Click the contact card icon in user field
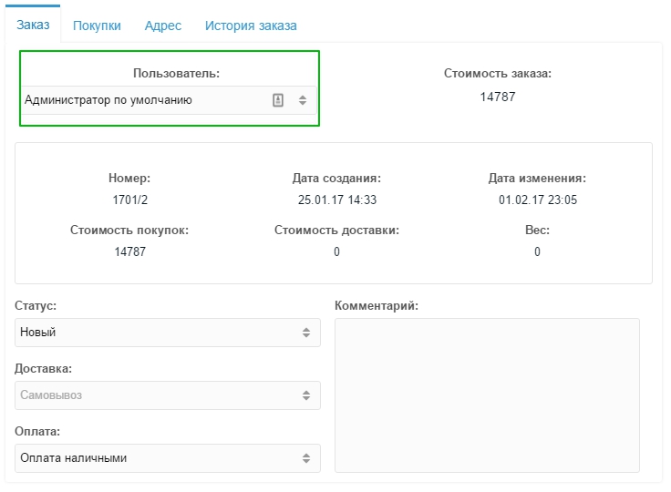The image size is (671, 492). [279, 100]
